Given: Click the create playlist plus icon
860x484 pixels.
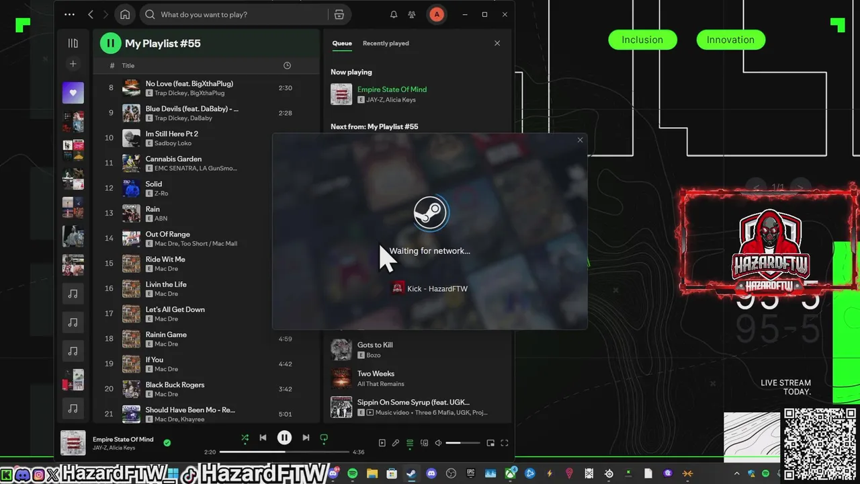Looking at the screenshot, I should (73, 64).
